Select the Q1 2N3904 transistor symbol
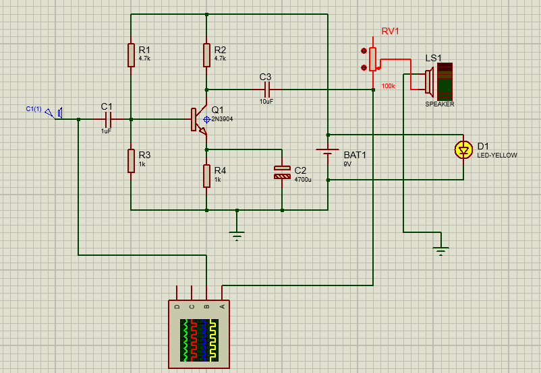Viewport: 541px width, 373px height. coord(199,120)
